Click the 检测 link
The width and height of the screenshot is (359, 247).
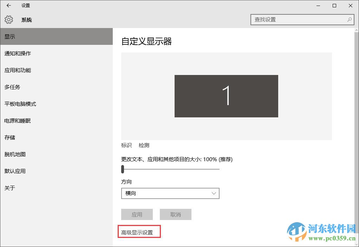(144, 145)
